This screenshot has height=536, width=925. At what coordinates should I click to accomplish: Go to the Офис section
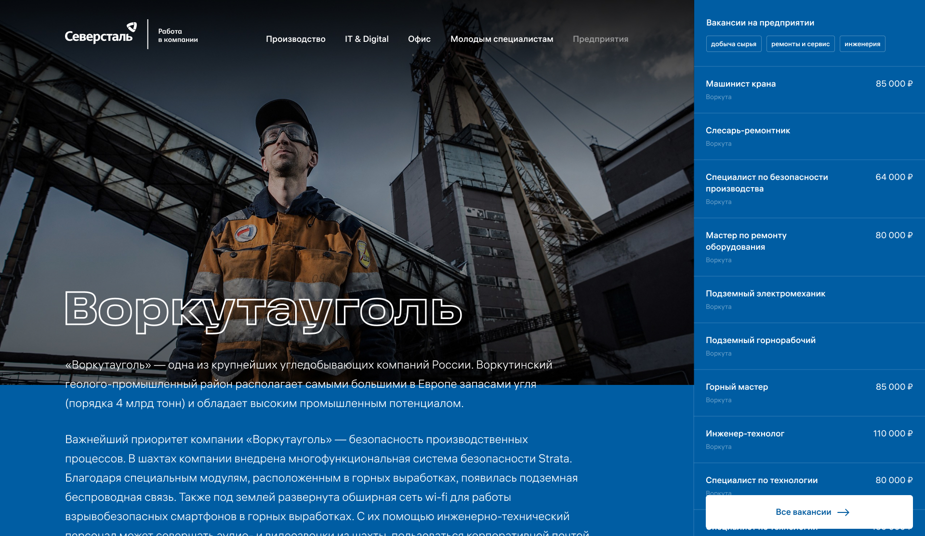419,39
